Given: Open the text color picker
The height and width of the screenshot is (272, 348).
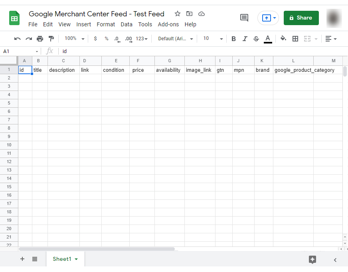Looking at the screenshot, I should point(268,39).
